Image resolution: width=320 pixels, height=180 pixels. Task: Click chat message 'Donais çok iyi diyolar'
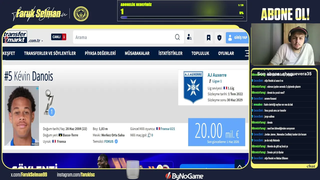click(275, 152)
